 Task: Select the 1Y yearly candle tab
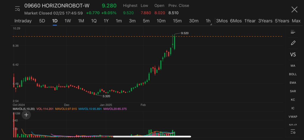[106, 21]
